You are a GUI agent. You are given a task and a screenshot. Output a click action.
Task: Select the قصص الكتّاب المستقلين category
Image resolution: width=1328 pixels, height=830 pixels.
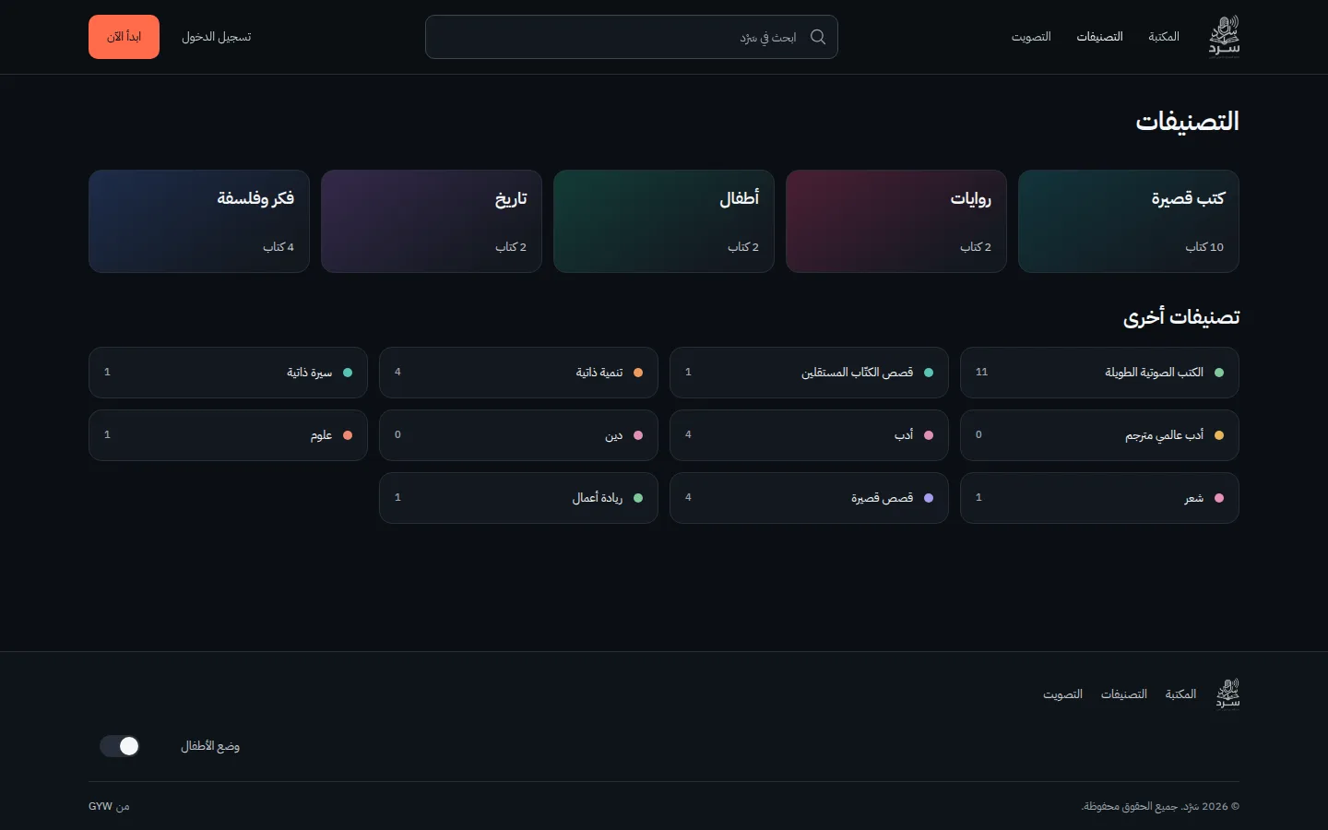[x=809, y=373]
